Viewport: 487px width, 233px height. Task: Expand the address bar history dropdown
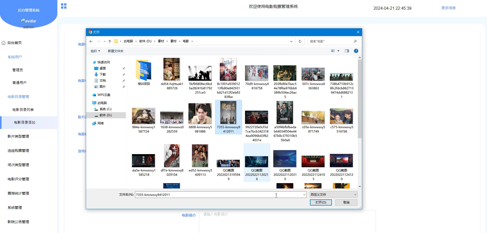point(291,41)
